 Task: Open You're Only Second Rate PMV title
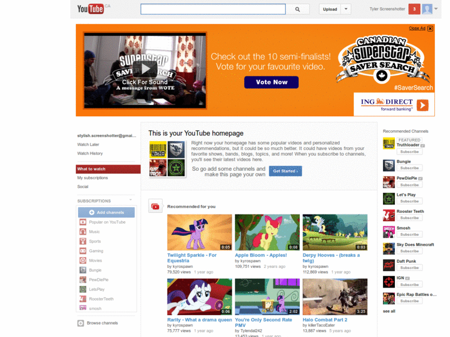(263, 322)
